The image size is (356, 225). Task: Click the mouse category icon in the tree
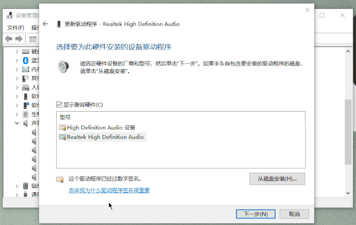pyautogui.click(x=26, y=186)
